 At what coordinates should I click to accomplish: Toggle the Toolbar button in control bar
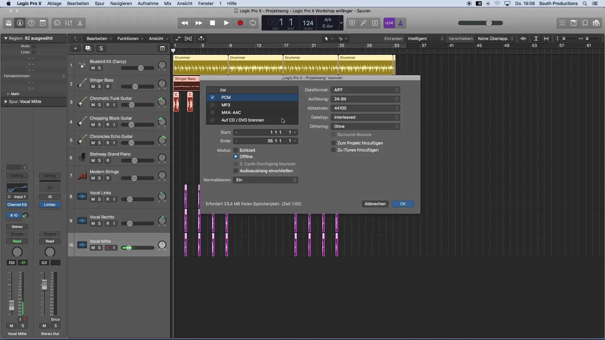pos(43,23)
